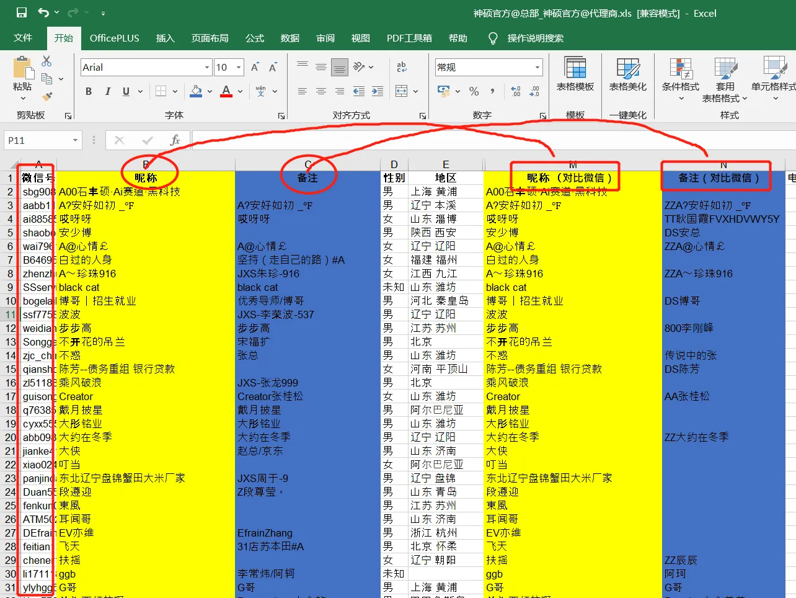Click the Copy icon in clipboard group
The width and height of the screenshot is (796, 598).
(x=46, y=79)
